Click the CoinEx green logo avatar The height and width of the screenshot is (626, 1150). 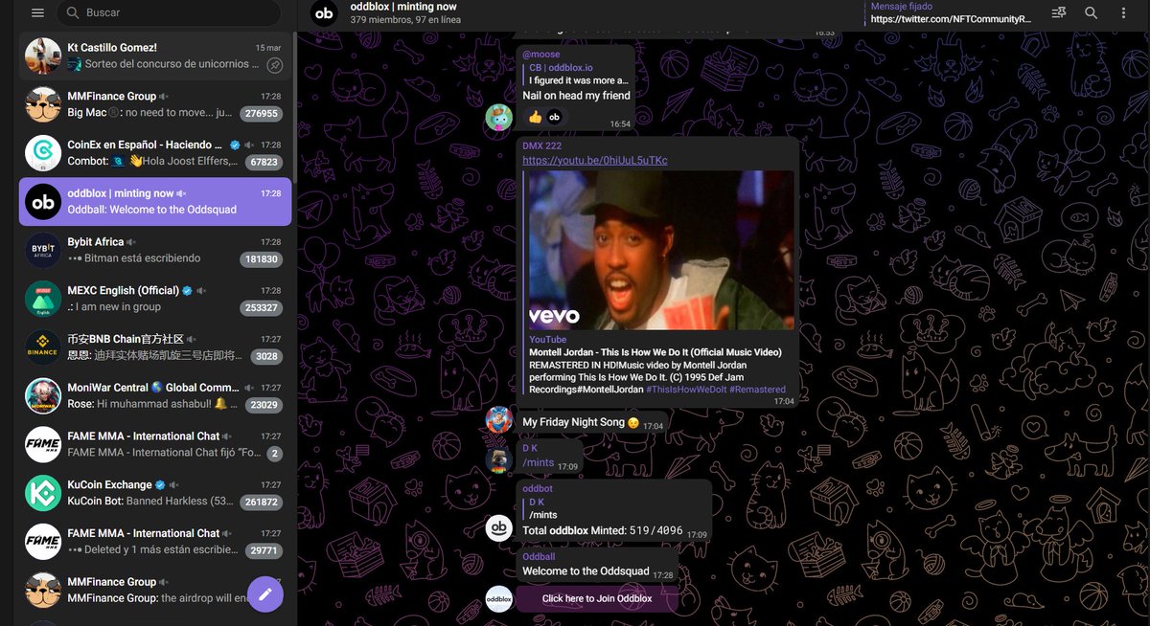click(43, 153)
